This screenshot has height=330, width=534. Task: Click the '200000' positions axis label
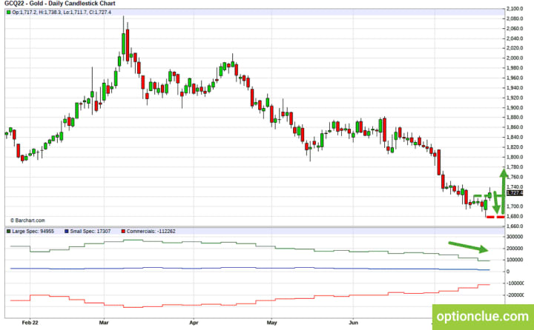click(x=513, y=249)
